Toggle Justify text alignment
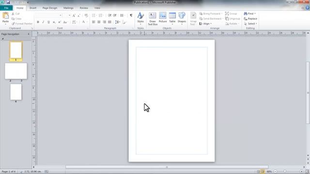Screen dimensions: 310x174 coord(109,22)
